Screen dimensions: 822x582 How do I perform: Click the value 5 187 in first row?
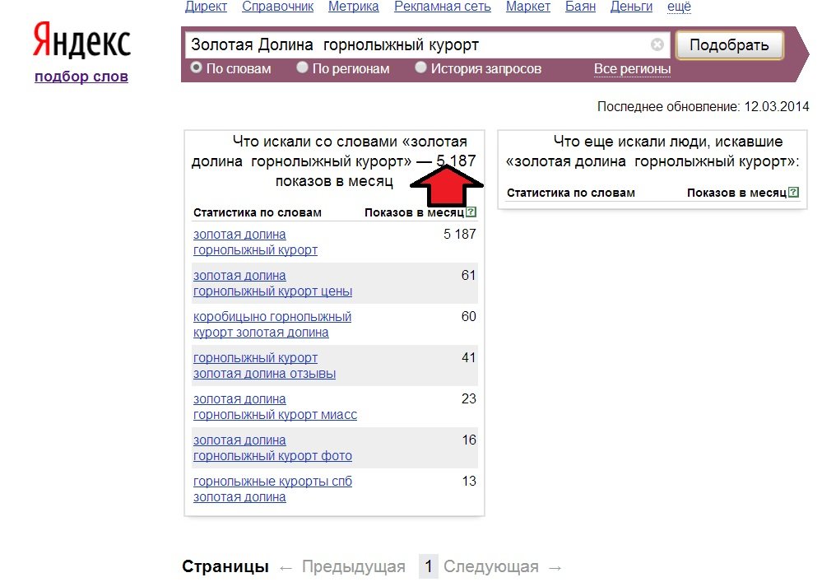pos(460,234)
